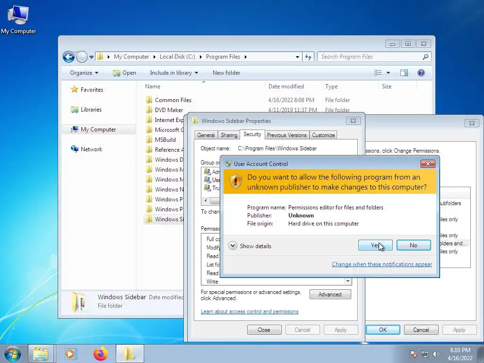Open the Previous Versions tab
This screenshot has width=484, height=363.
(287, 135)
